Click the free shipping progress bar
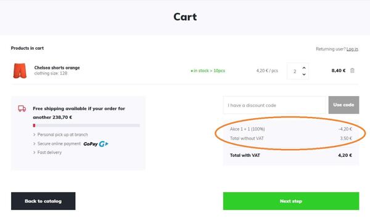This screenshot has width=370, height=224. [86, 126]
